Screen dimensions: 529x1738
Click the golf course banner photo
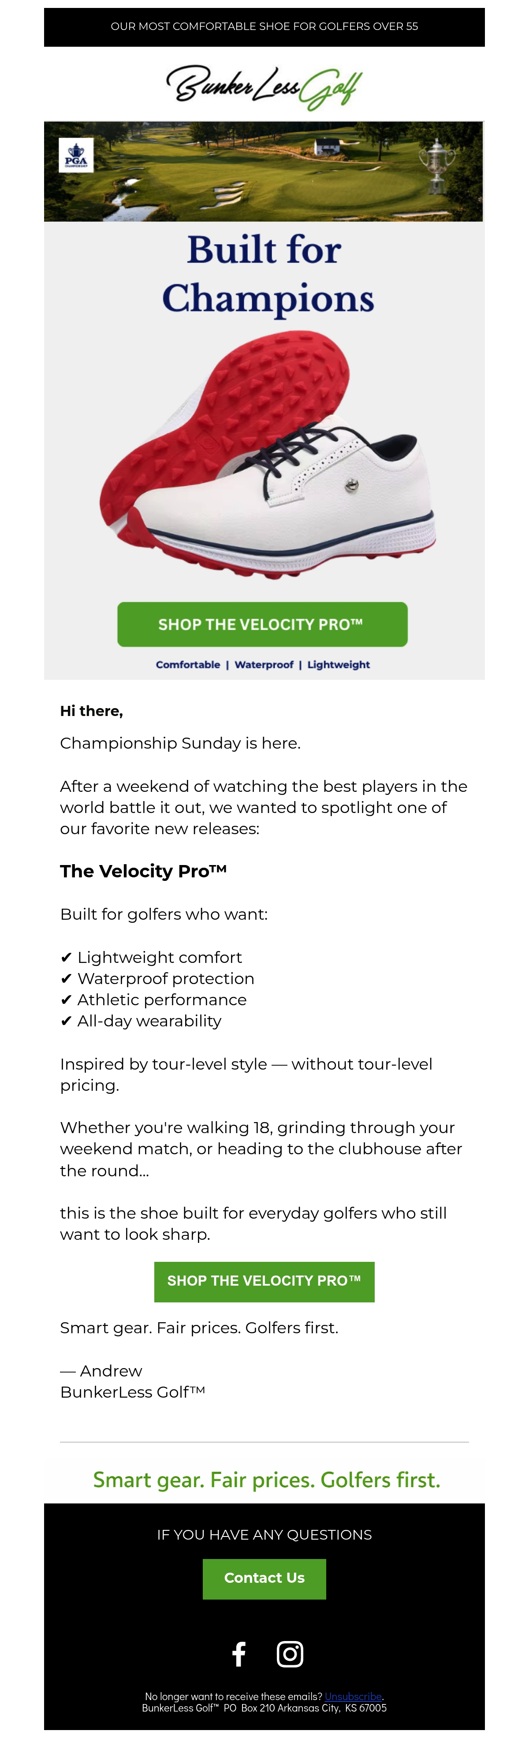[x=264, y=172]
